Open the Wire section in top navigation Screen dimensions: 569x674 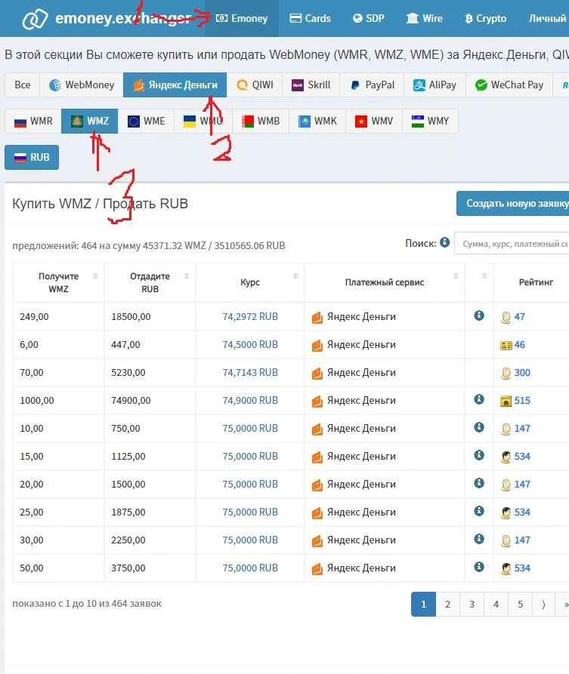click(425, 18)
